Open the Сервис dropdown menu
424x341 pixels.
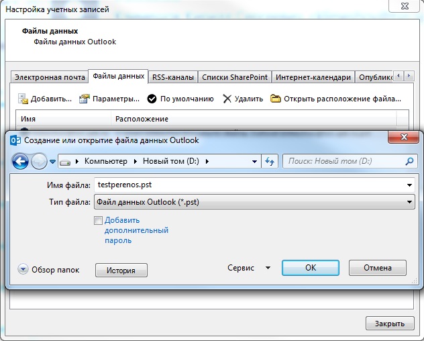pos(249,268)
